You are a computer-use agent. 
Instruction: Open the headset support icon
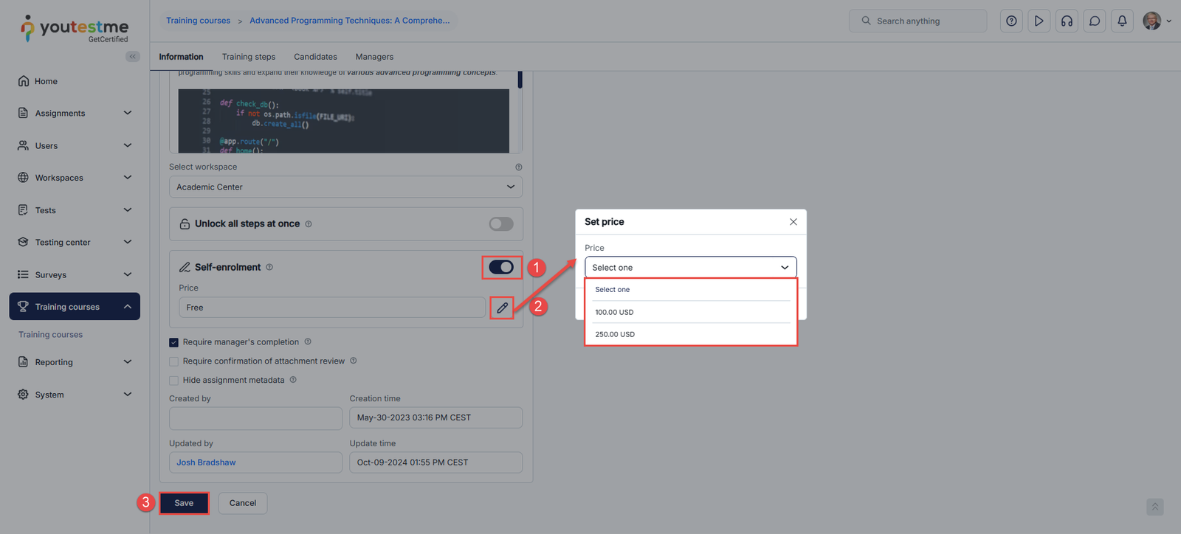pyautogui.click(x=1067, y=21)
